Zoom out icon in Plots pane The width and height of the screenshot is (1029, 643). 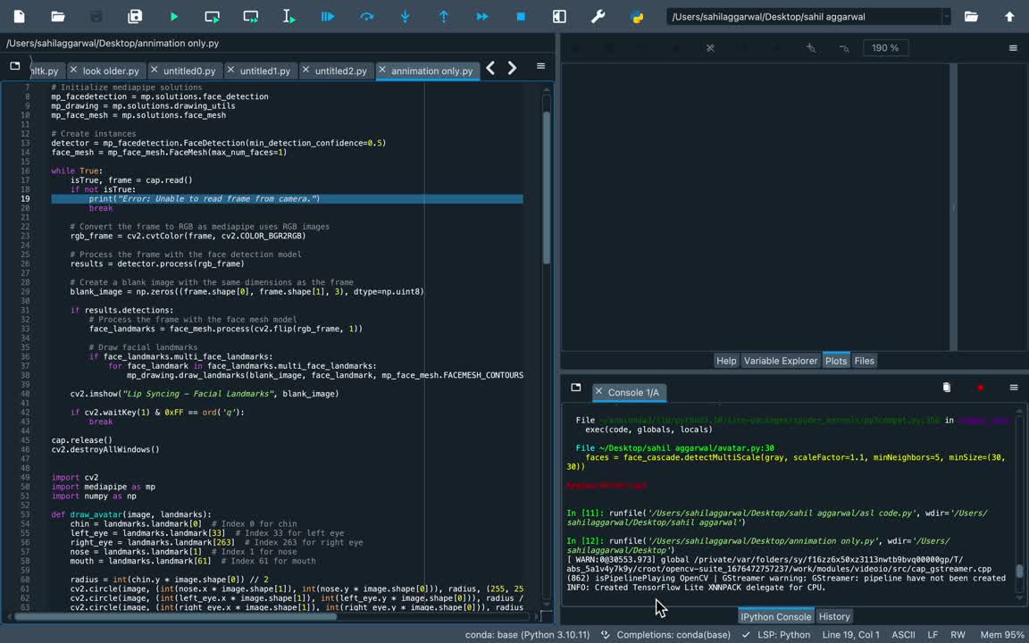tap(844, 48)
